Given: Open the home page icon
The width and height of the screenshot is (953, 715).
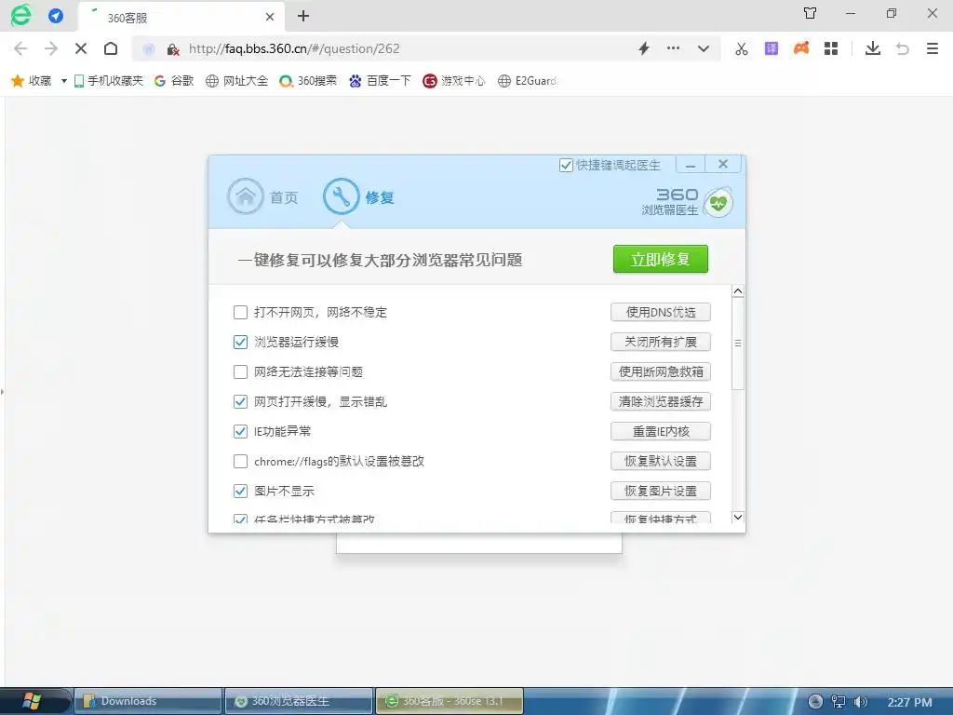Looking at the screenshot, I should (x=111, y=48).
